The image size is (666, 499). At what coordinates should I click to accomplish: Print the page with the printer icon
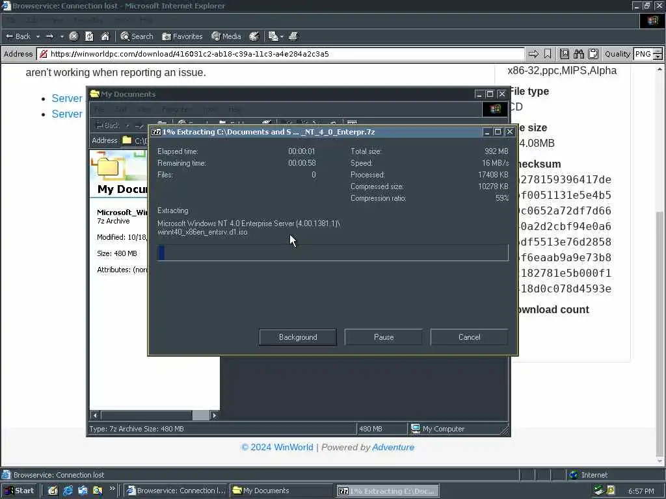click(x=293, y=36)
